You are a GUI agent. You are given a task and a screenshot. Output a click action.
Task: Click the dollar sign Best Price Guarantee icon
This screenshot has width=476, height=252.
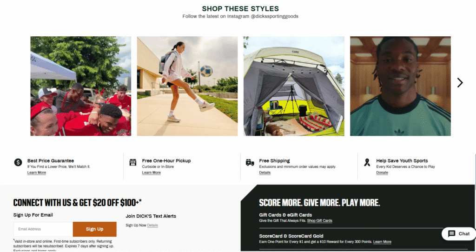pyautogui.click(x=18, y=162)
